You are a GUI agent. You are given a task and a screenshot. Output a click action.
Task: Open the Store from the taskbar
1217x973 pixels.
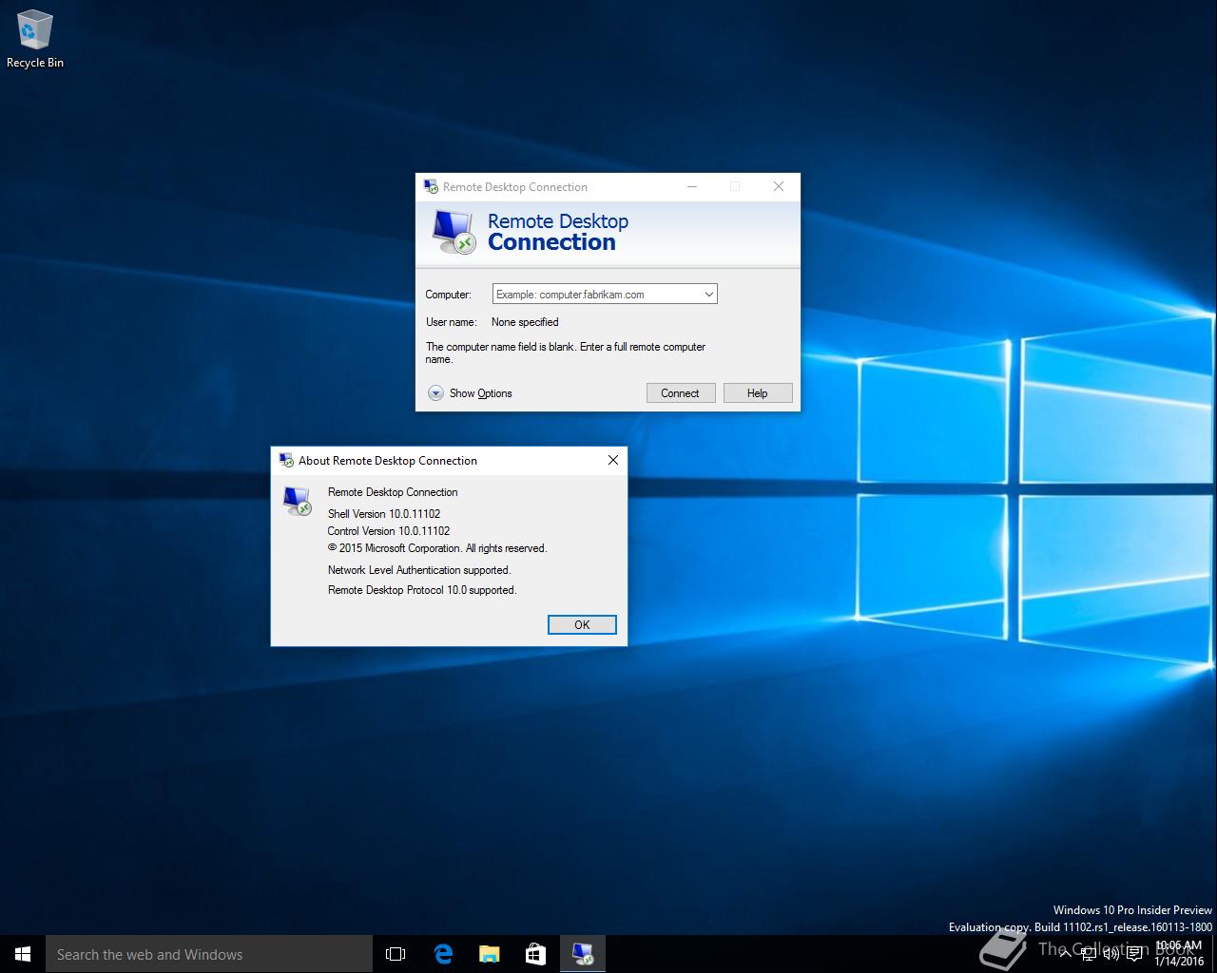[x=536, y=954]
